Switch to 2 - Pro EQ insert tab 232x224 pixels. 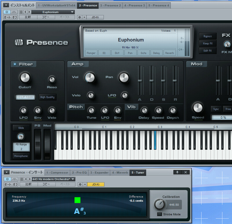pyautogui.click(x=79, y=173)
